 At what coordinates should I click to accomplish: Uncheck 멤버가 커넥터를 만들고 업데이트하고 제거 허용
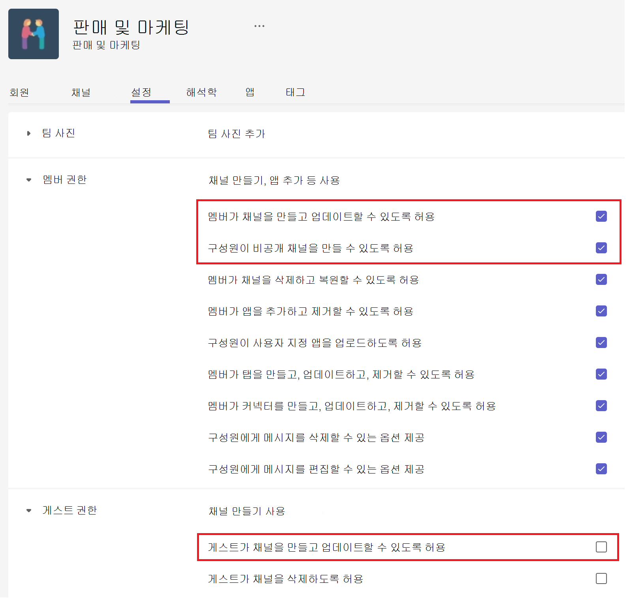pyautogui.click(x=601, y=406)
